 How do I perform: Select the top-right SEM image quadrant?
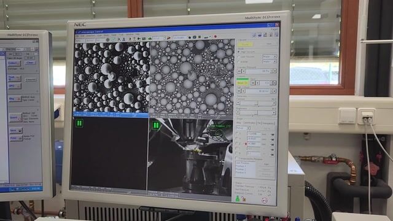[x=192, y=76]
